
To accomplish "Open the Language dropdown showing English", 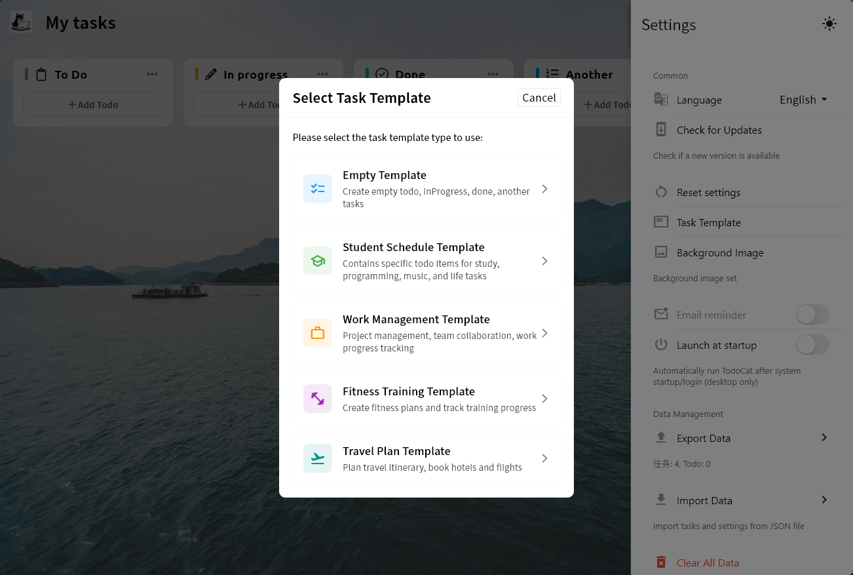I will click(803, 100).
